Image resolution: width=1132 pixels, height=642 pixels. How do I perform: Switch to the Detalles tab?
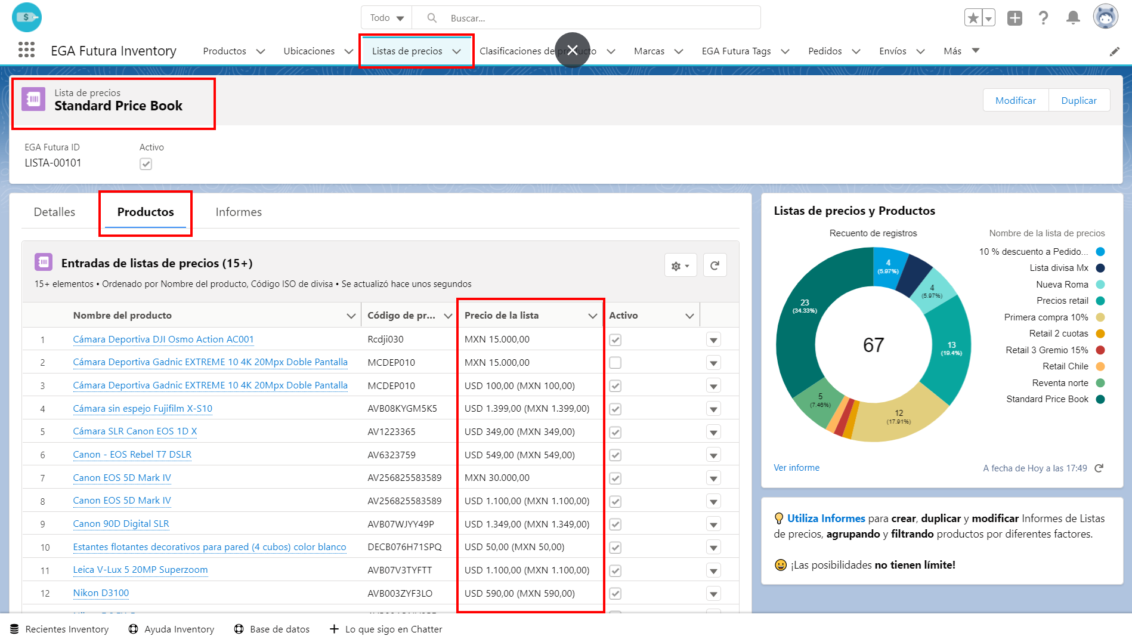54,212
